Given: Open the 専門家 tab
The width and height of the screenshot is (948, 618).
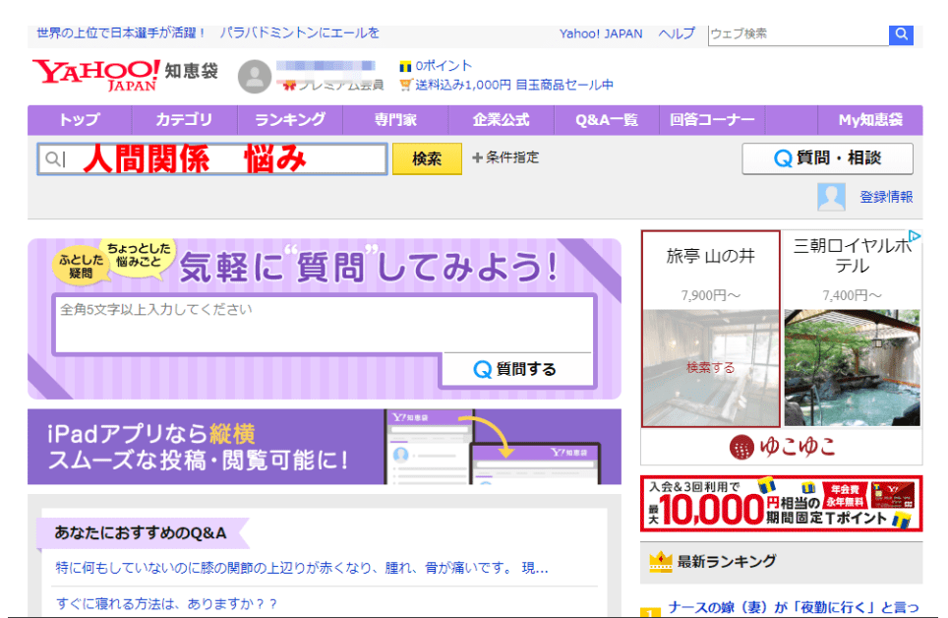Looking at the screenshot, I should (395, 120).
